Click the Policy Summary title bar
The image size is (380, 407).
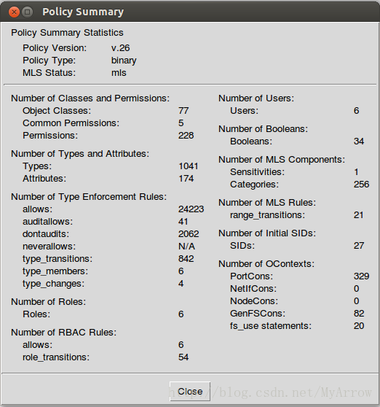(x=190, y=12)
